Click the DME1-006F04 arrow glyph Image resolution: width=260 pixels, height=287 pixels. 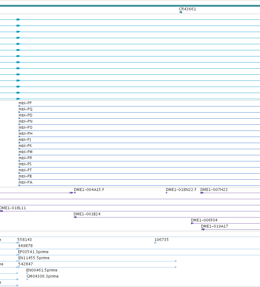coord(192,223)
